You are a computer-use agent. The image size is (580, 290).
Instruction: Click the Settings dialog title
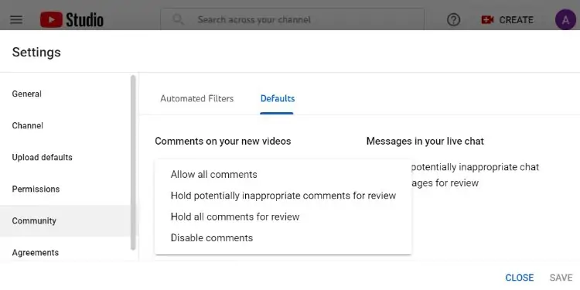36,52
